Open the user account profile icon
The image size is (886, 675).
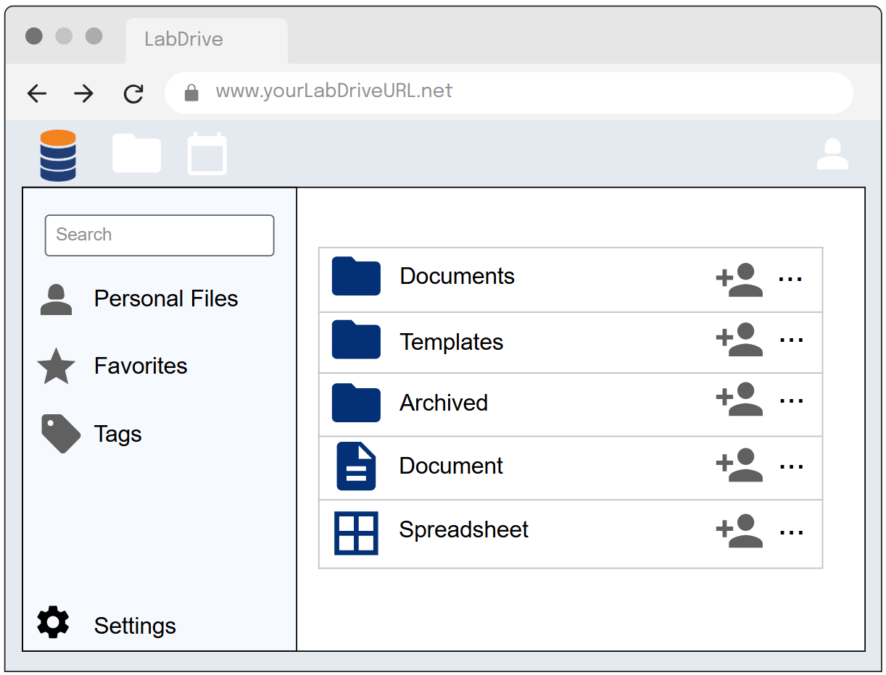832,154
